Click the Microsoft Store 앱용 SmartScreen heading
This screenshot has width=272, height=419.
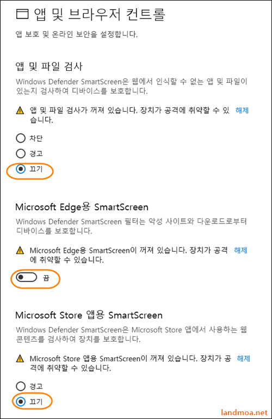coord(89,315)
